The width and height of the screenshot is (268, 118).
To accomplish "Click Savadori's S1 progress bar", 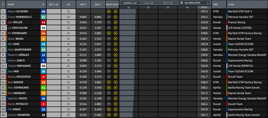I will coord(126,115).
